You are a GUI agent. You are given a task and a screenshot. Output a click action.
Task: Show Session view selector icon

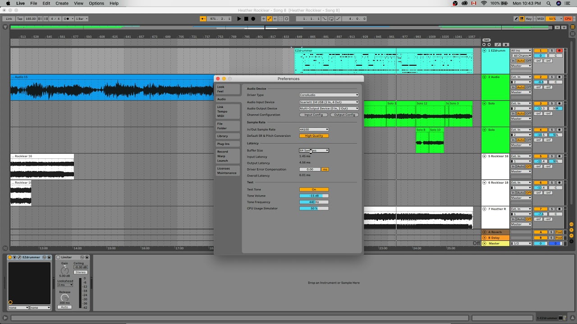pos(572,34)
